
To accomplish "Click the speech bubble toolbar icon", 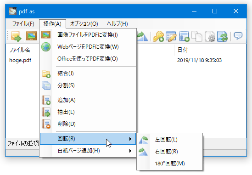I will coord(238,36).
